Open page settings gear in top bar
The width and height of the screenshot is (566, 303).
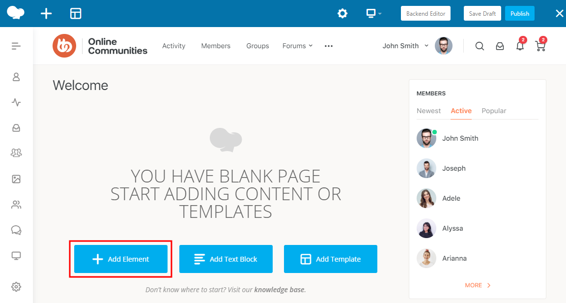(342, 14)
